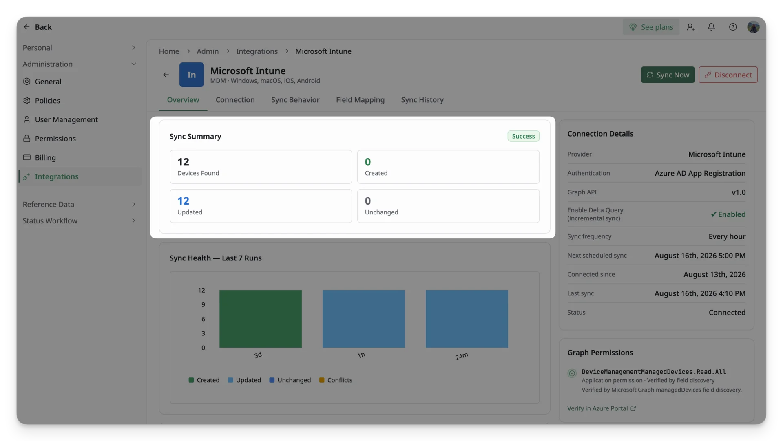The width and height of the screenshot is (783, 441).
Task: Go to Home in breadcrumb
Action: point(169,51)
